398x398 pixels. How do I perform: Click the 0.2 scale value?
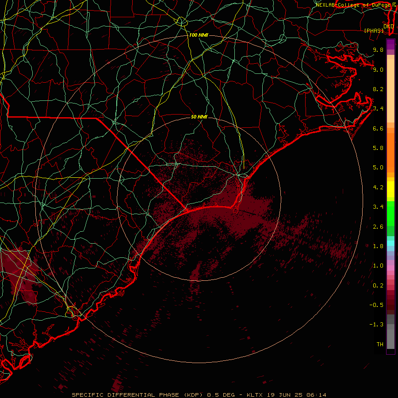[x=378, y=286]
